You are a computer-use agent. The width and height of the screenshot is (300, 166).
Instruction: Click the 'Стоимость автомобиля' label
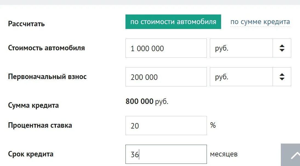pos(47,48)
